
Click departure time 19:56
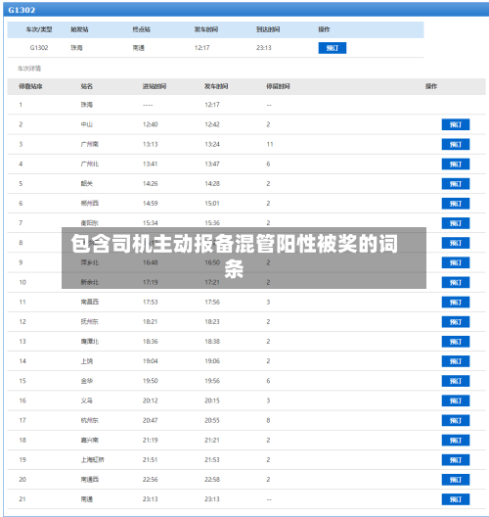[x=212, y=381]
